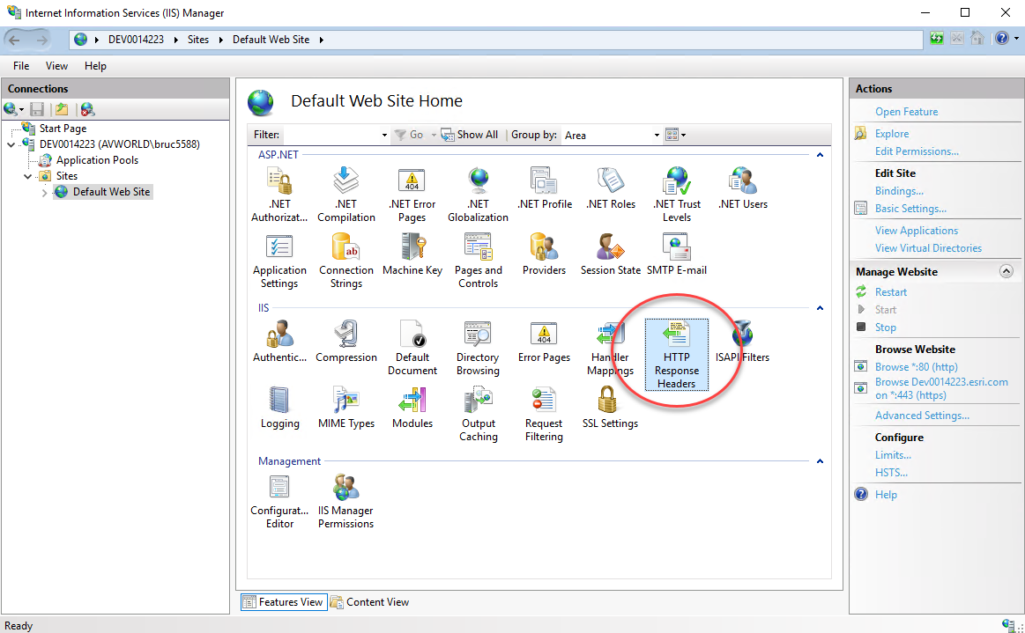
Task: Collapse the Manage Website section
Action: click(1006, 271)
